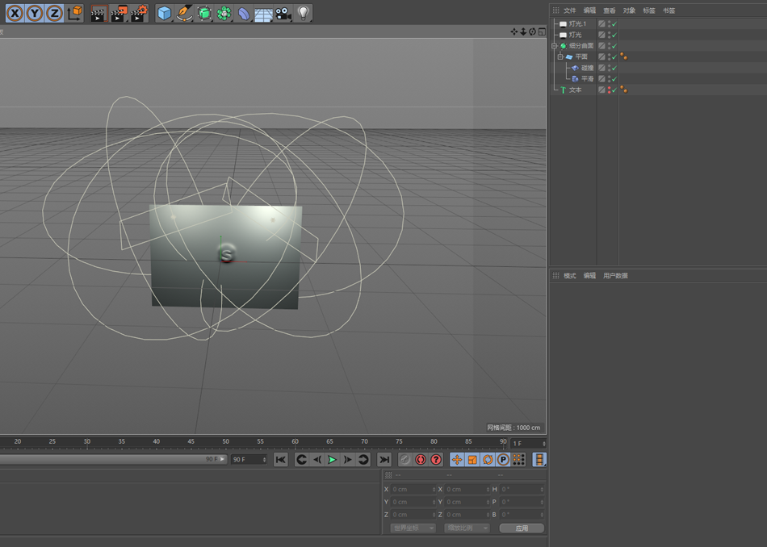
Task: Toggle scale keyframe recording
Action: point(472,460)
